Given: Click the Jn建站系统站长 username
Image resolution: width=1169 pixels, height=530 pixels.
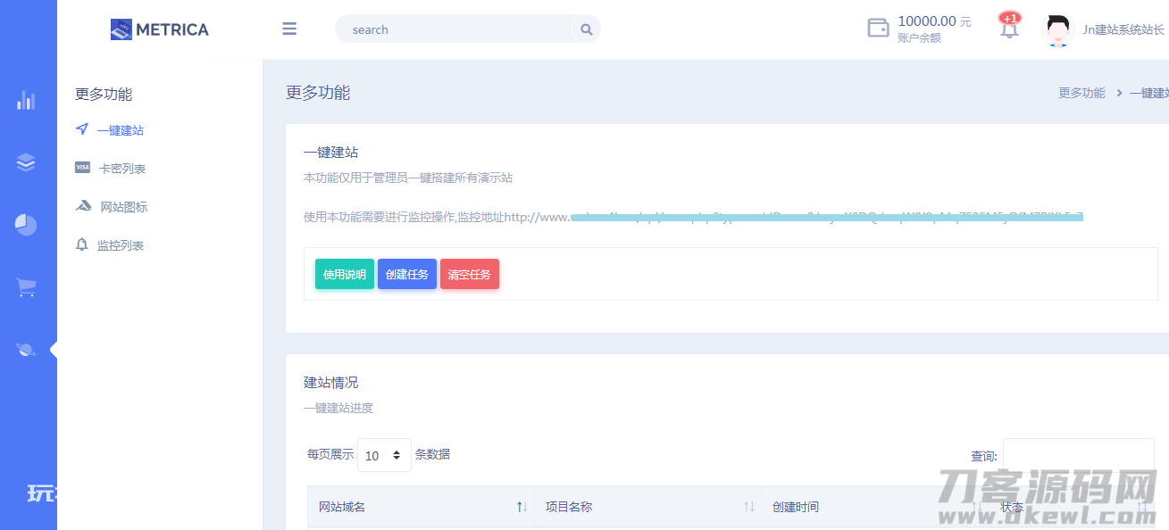Looking at the screenshot, I should [x=1123, y=29].
